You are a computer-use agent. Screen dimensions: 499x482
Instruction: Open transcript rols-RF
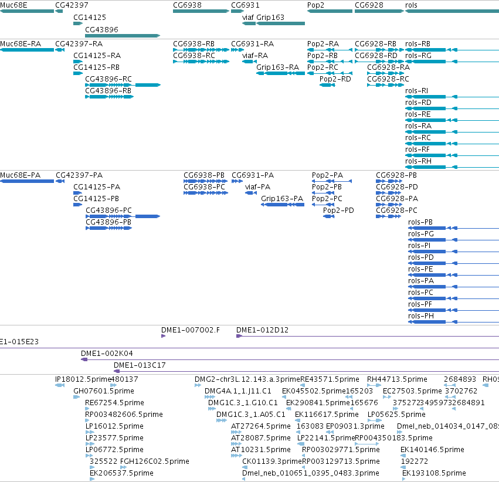coord(417,150)
